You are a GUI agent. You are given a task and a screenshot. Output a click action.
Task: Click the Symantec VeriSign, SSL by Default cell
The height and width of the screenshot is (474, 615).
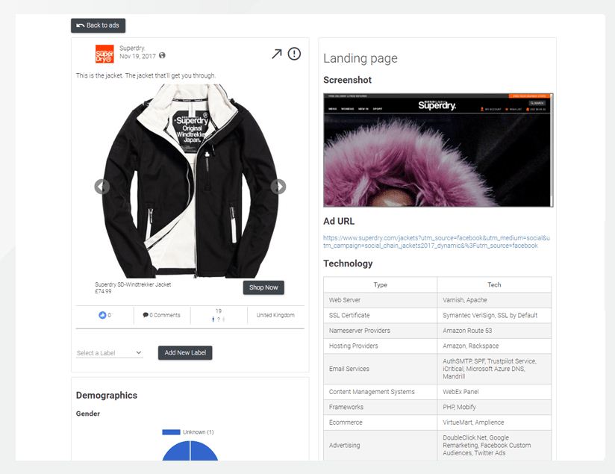[494, 316]
